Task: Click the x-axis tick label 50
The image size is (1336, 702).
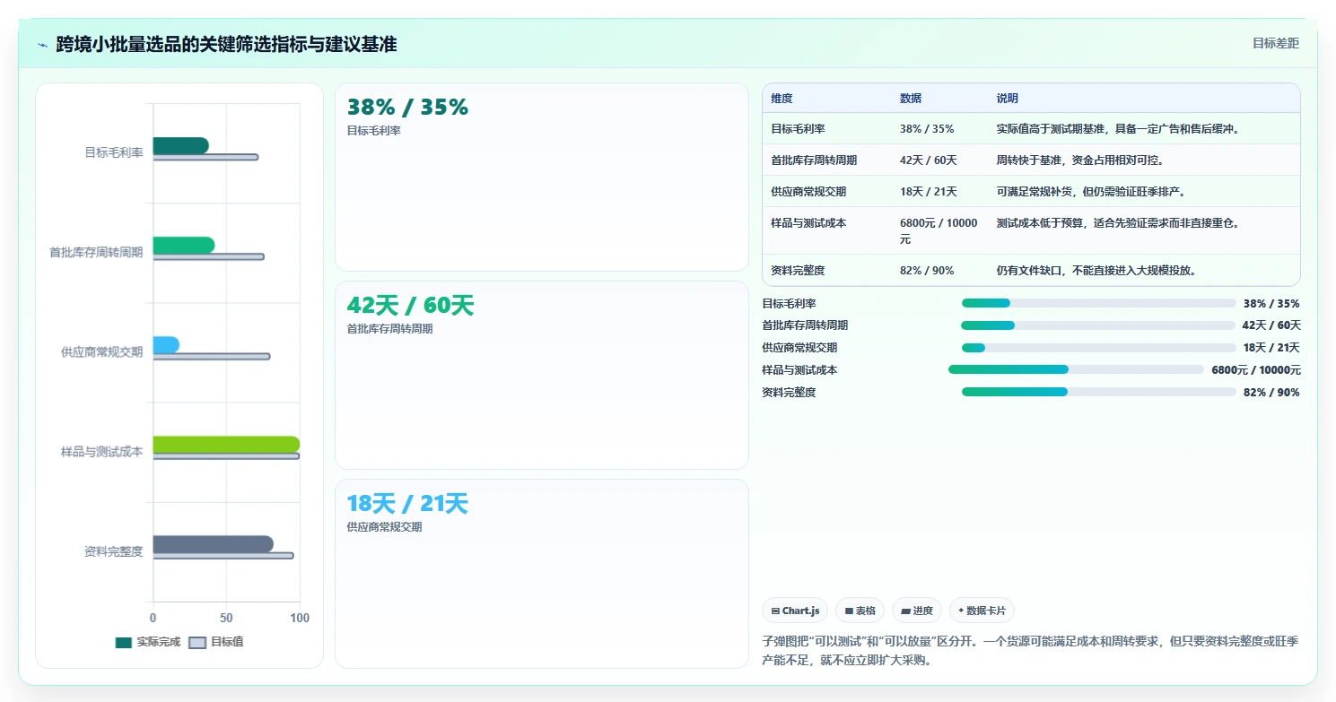Action: point(226,618)
